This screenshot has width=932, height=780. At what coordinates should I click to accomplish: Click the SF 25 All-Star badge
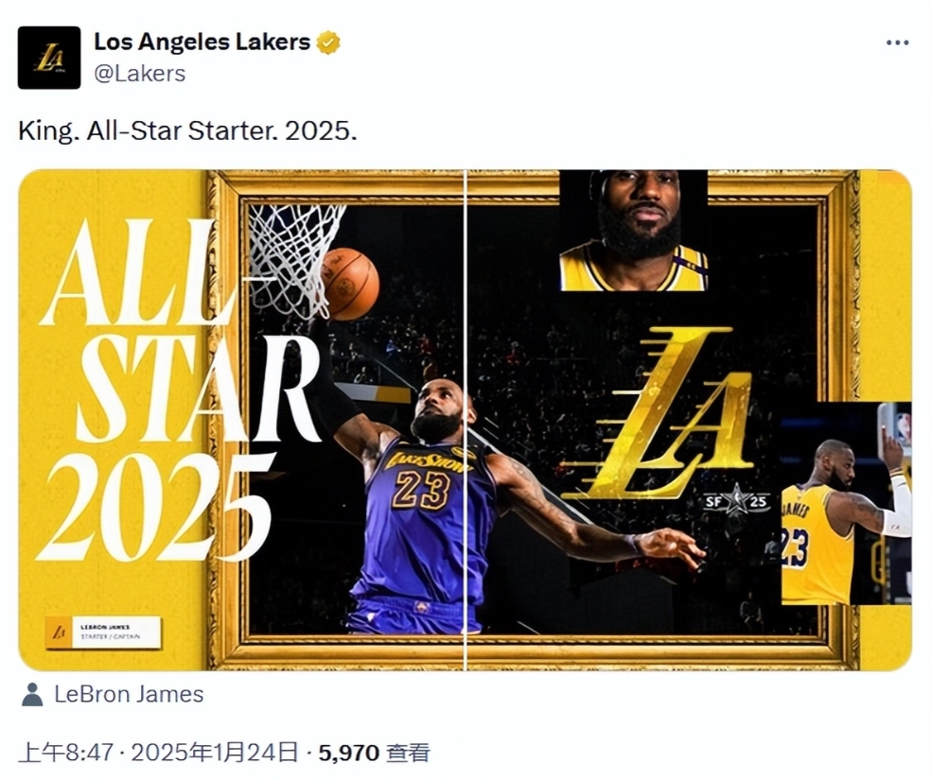[x=736, y=501]
